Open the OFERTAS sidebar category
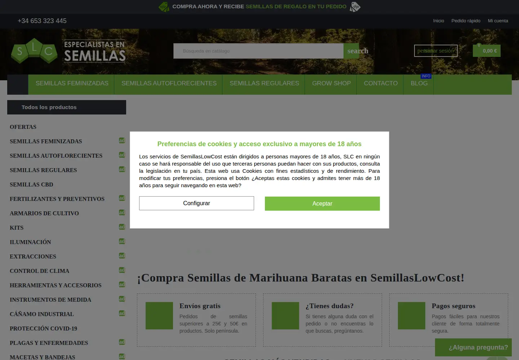This screenshot has width=519, height=360. coord(23,127)
